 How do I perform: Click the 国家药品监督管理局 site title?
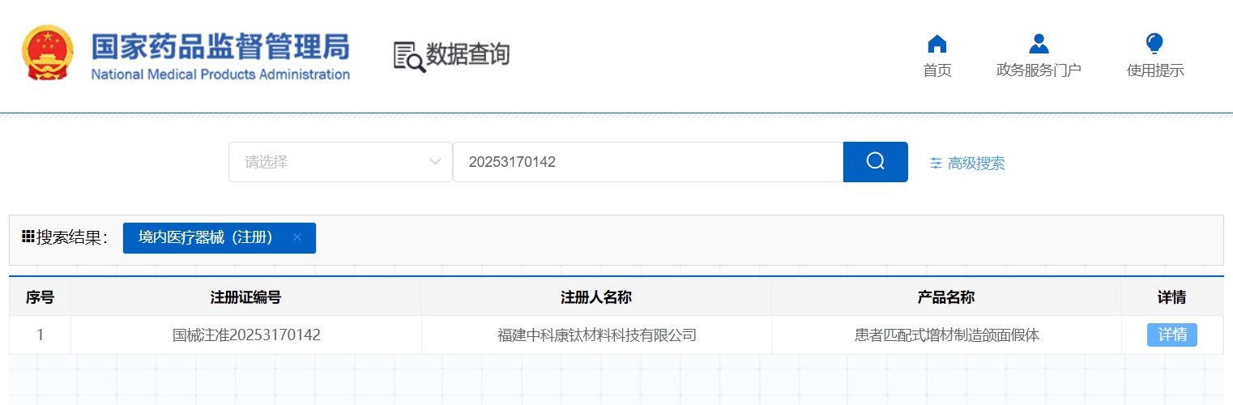click(220, 47)
